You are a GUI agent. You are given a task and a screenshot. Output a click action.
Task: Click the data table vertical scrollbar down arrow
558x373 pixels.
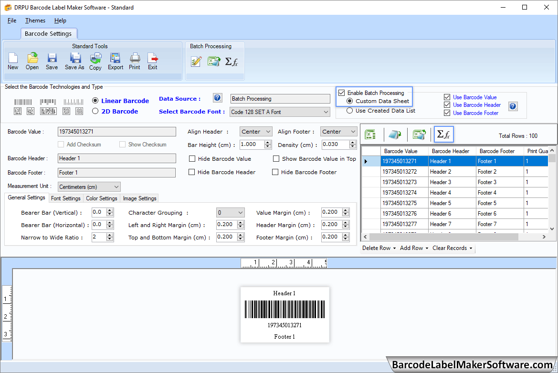(x=552, y=228)
